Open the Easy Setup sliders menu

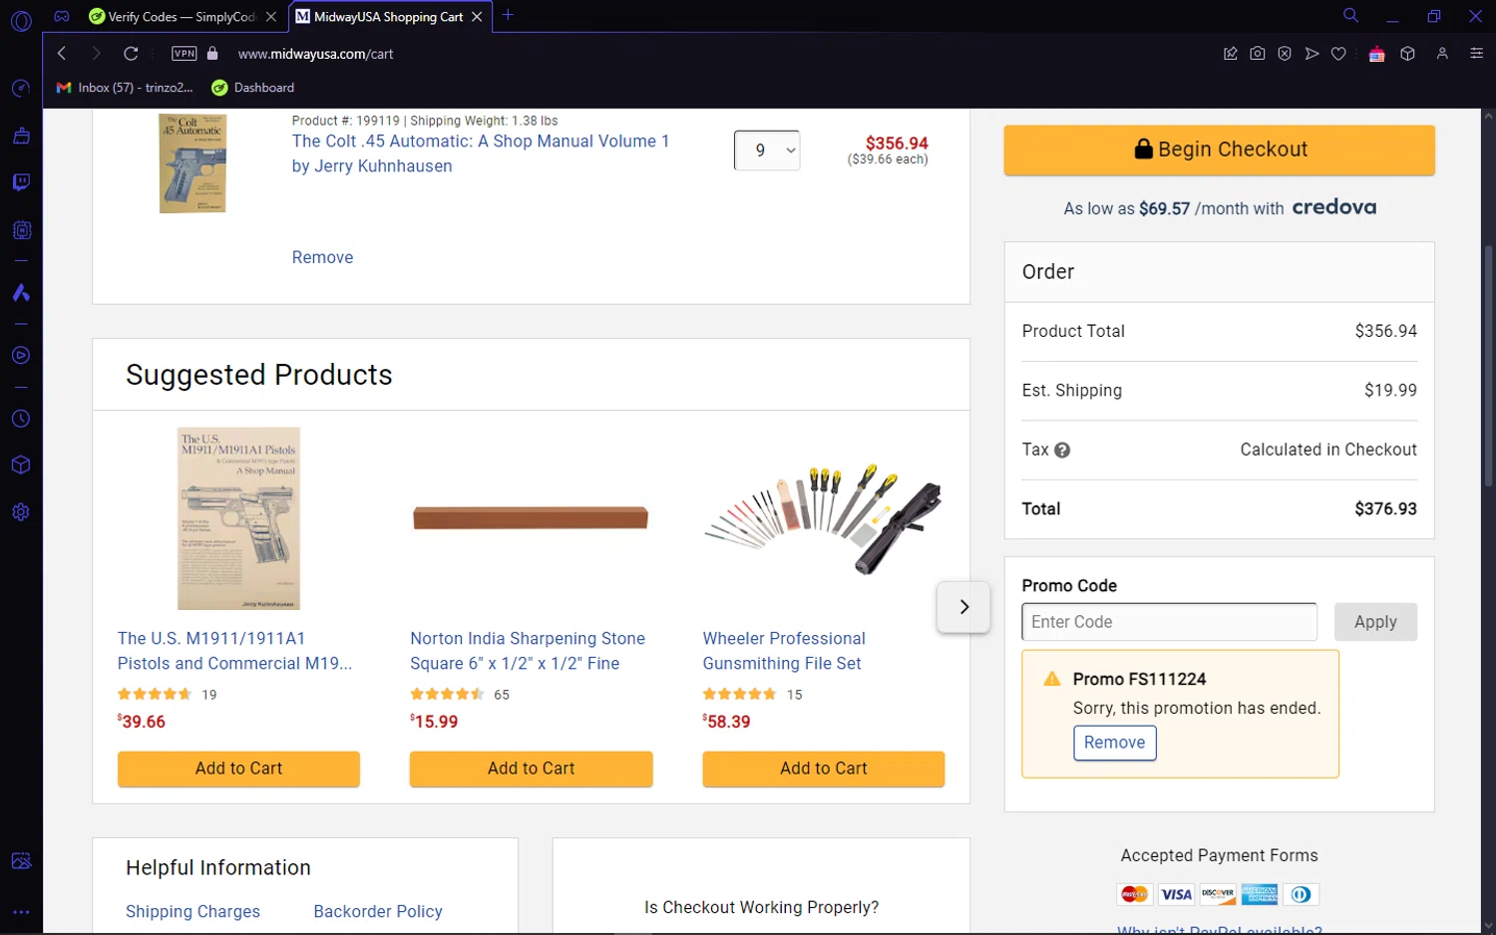pos(1476,54)
